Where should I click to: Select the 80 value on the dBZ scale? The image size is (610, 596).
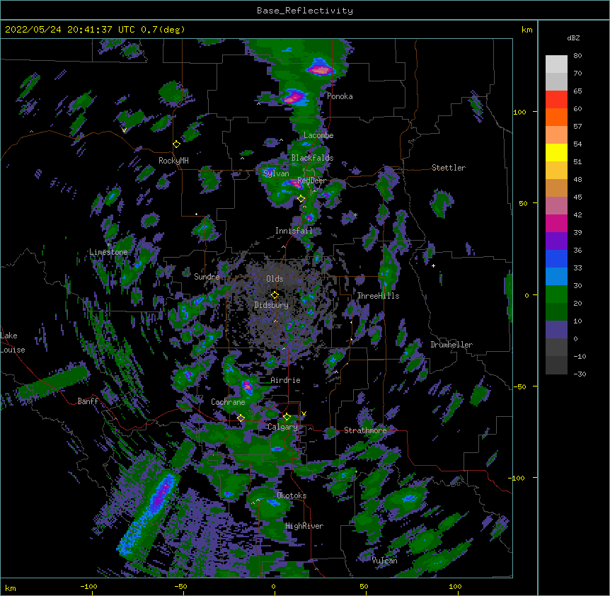(x=577, y=56)
